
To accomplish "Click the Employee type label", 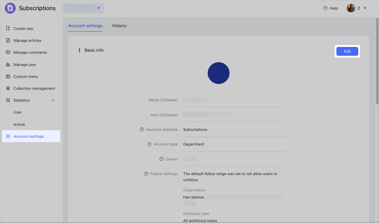I will 196,213.
